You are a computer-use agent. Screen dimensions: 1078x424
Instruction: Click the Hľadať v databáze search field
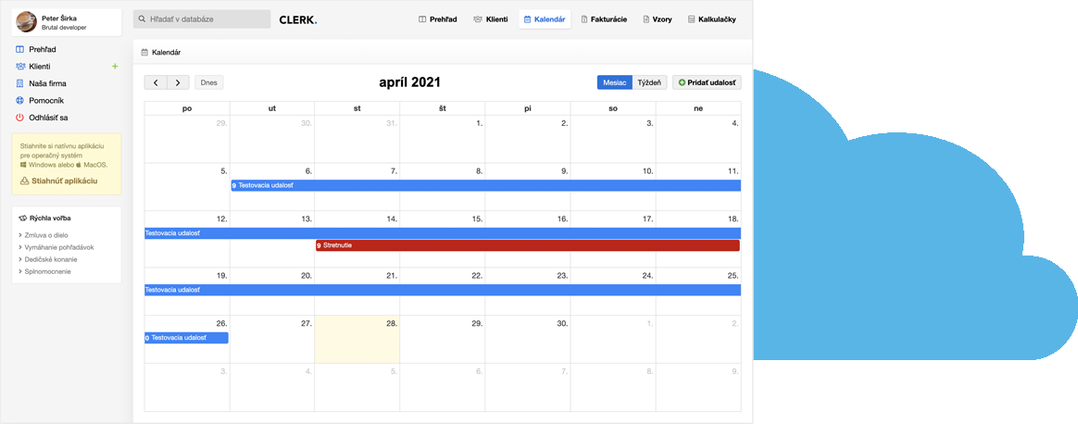click(202, 19)
